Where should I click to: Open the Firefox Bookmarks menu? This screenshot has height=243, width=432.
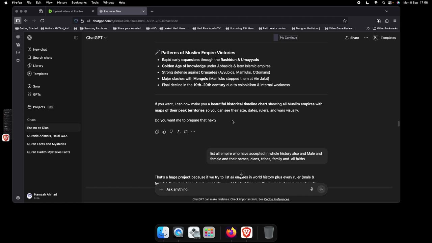(x=79, y=2)
